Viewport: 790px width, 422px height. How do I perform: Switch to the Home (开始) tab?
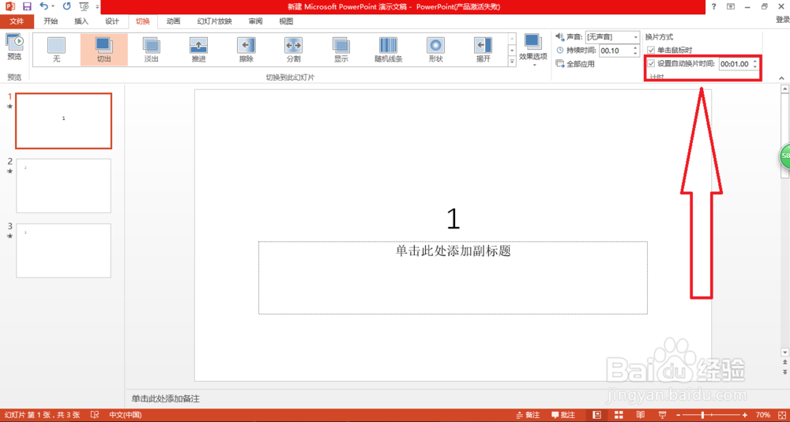pyautogui.click(x=51, y=21)
